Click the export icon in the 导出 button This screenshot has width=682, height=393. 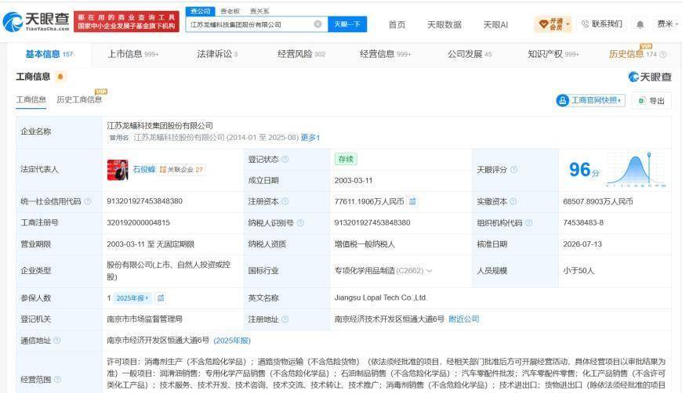point(642,101)
